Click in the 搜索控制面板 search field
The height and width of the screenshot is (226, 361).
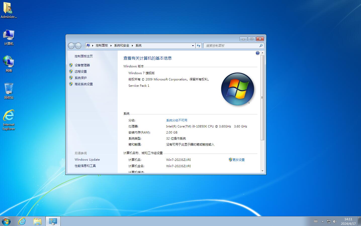pyautogui.click(x=231, y=46)
